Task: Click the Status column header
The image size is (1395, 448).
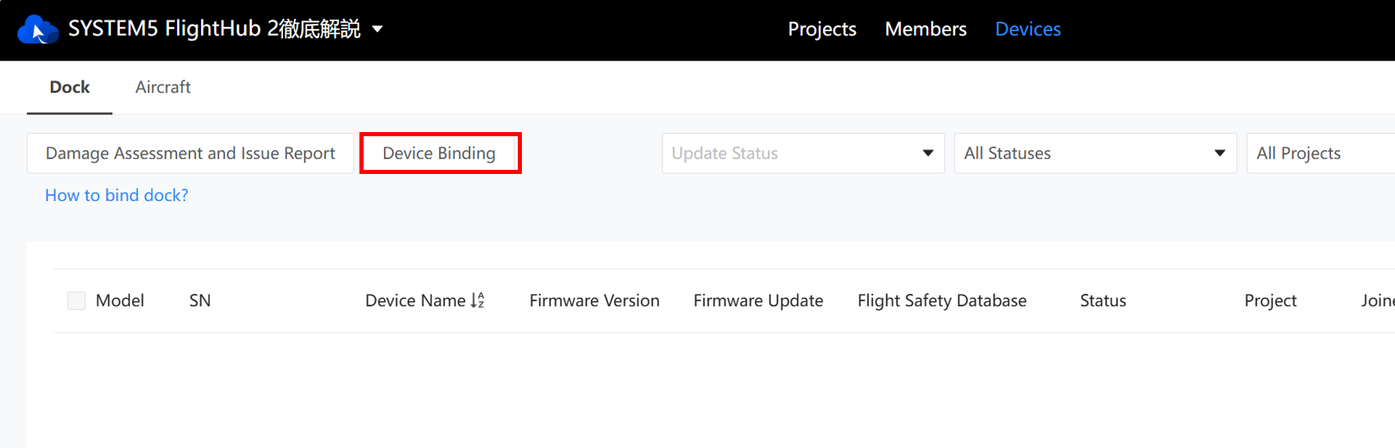Action: pos(1103,301)
